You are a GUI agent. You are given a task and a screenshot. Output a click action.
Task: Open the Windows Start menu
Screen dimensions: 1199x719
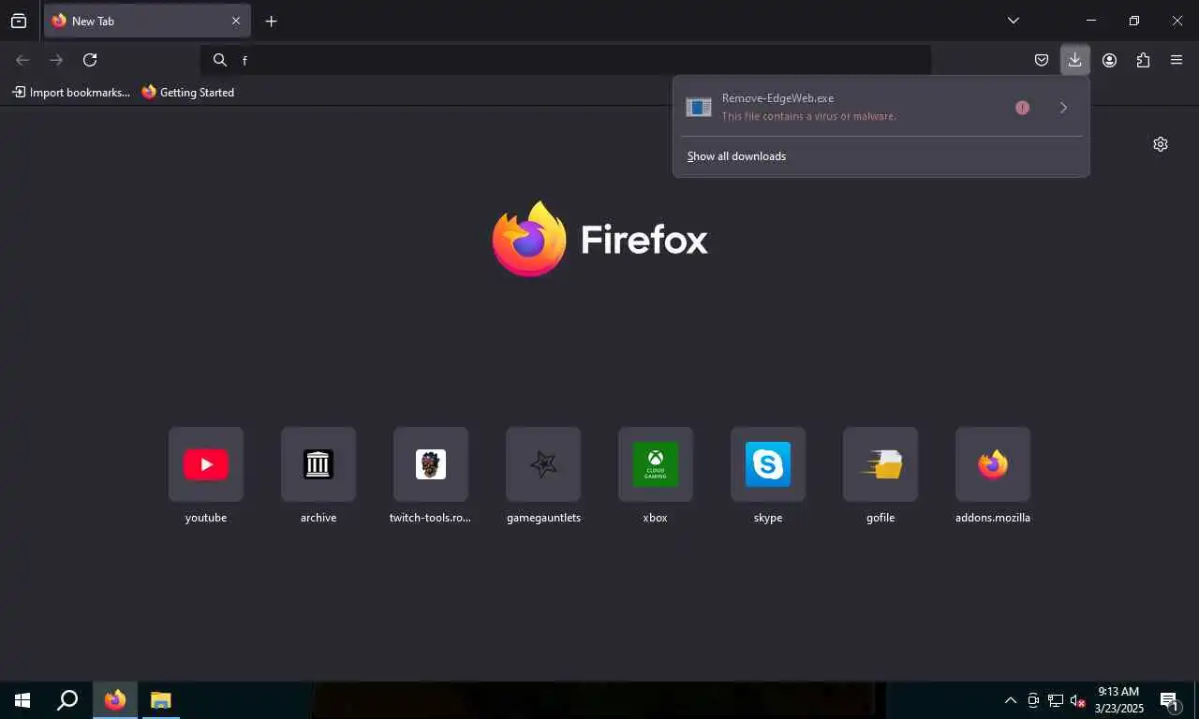tap(22, 700)
